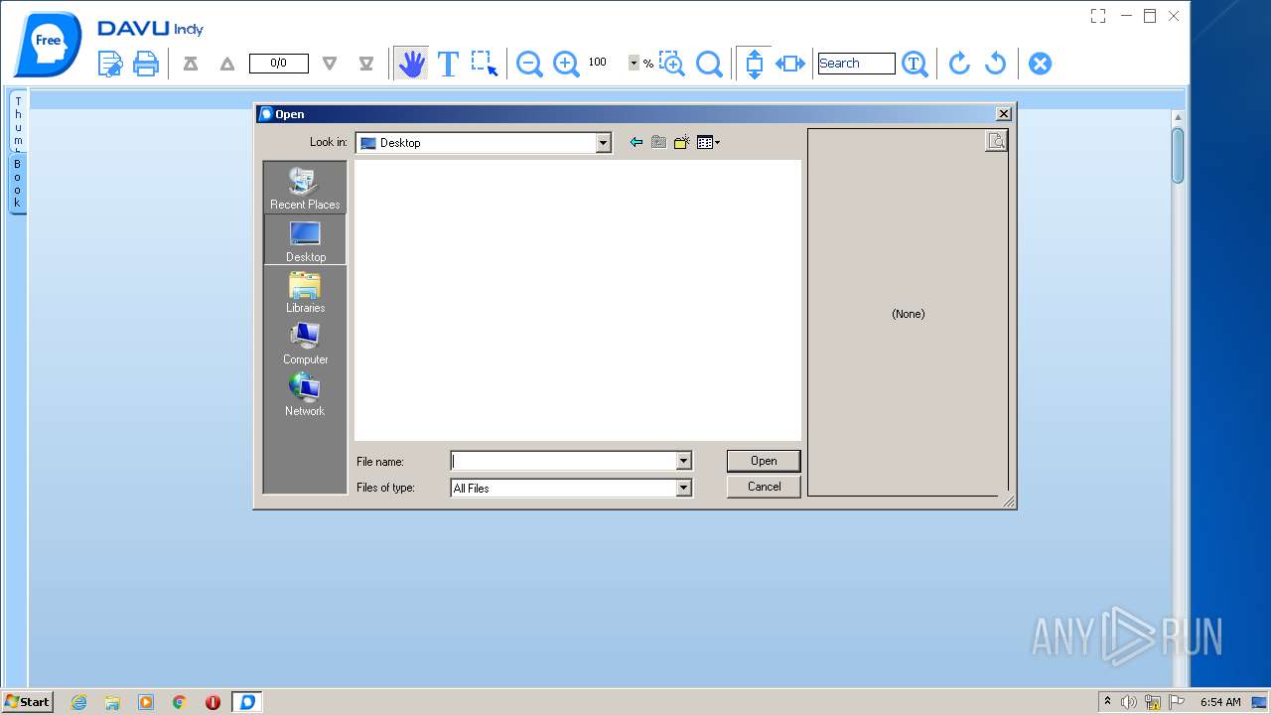This screenshot has width=1271, height=715.
Task: Select the Text selection tool
Action: click(448, 64)
